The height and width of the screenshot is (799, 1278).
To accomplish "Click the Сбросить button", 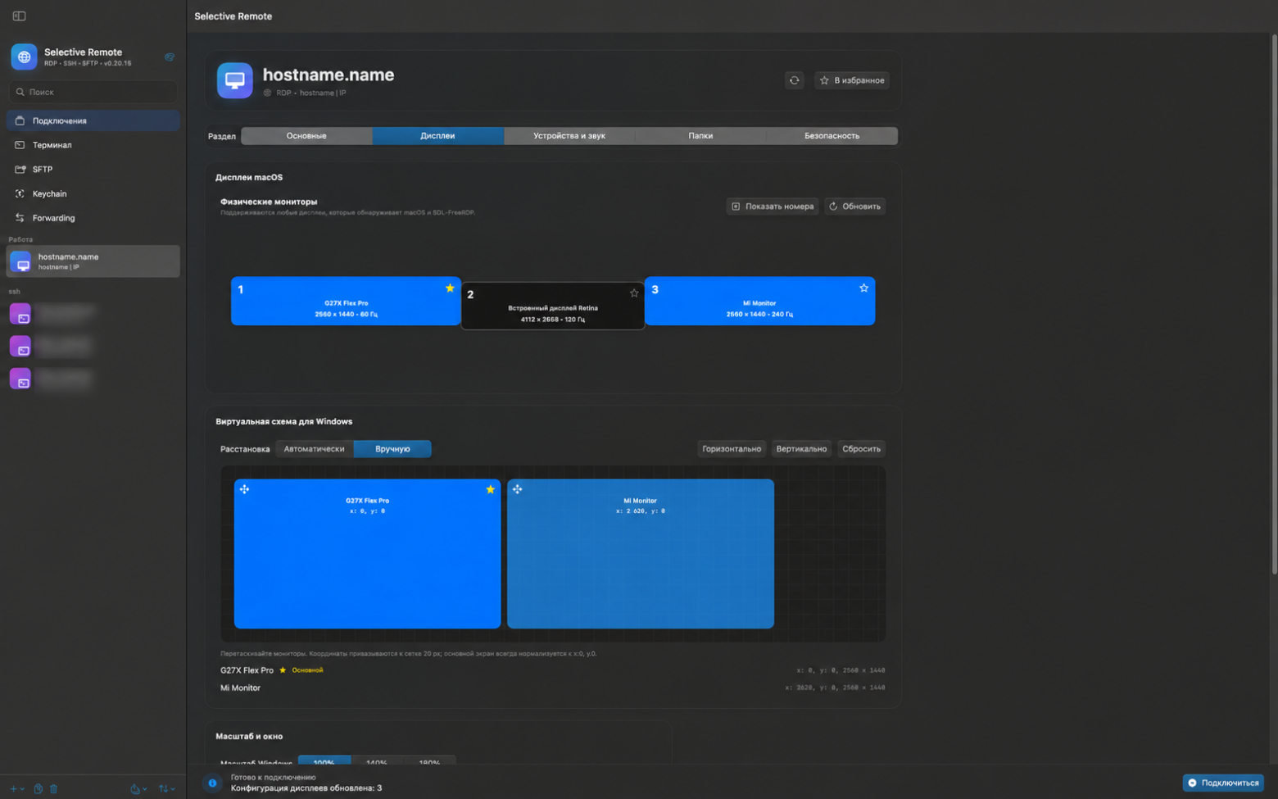I will [861, 449].
